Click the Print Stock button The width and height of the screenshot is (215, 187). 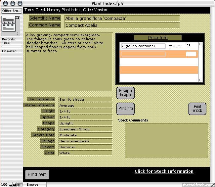click(197, 109)
